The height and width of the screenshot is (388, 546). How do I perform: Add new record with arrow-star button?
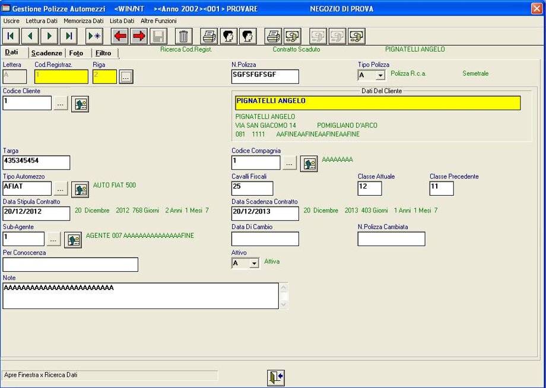94,36
